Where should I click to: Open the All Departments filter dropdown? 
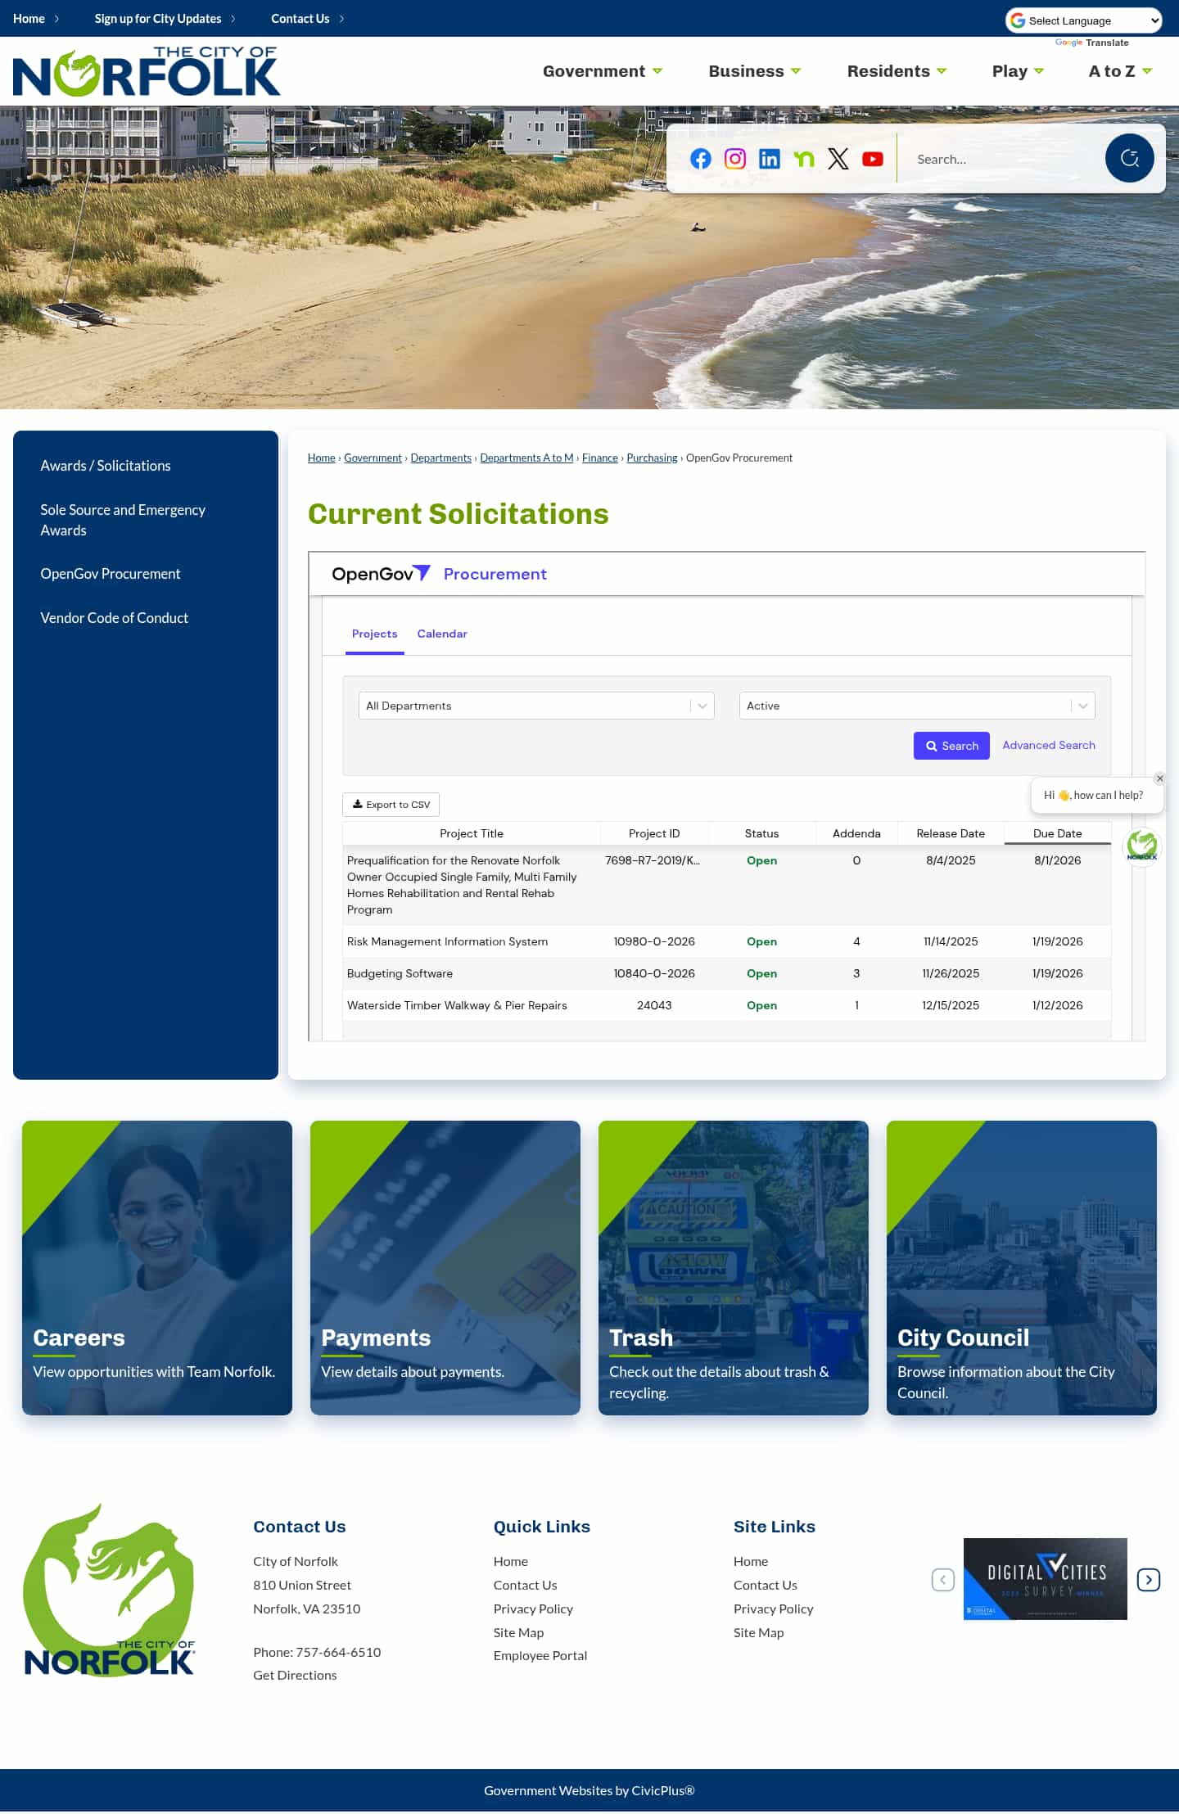tap(536, 706)
